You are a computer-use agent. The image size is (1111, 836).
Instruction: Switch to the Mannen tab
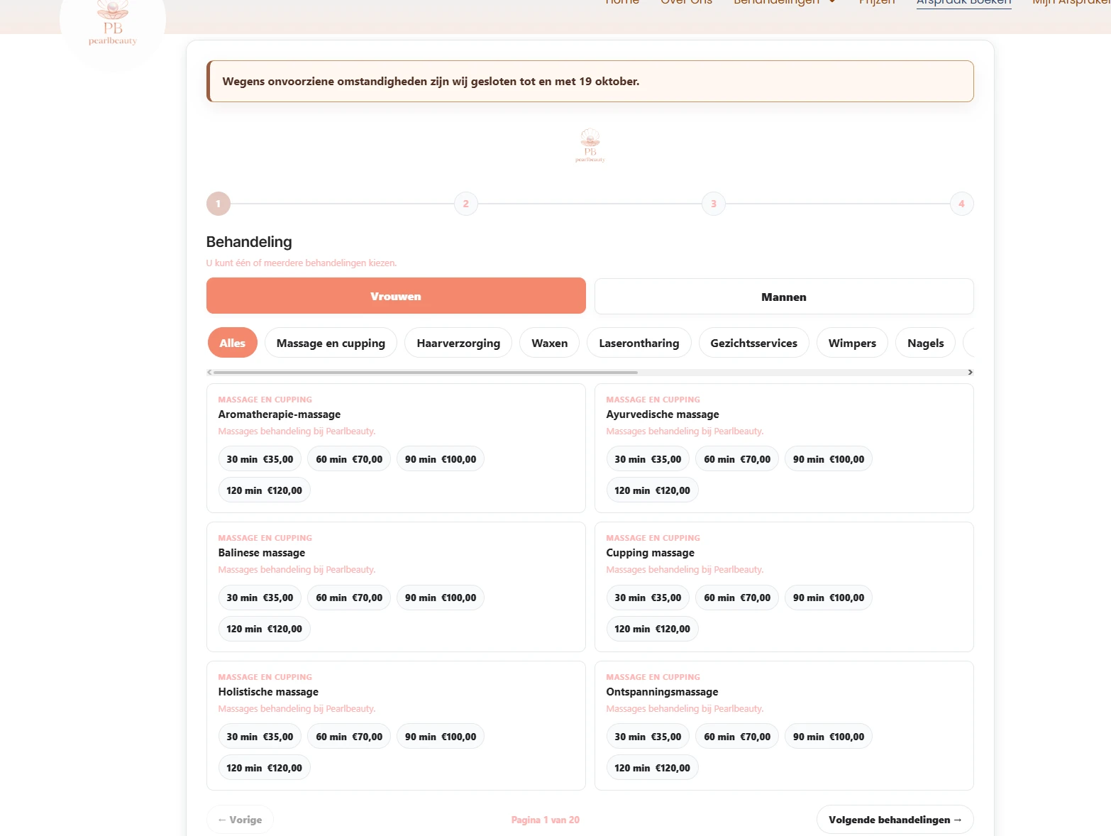click(x=784, y=297)
